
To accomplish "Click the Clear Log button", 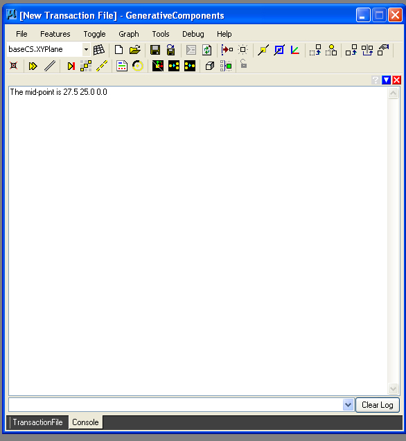I will [x=378, y=405].
